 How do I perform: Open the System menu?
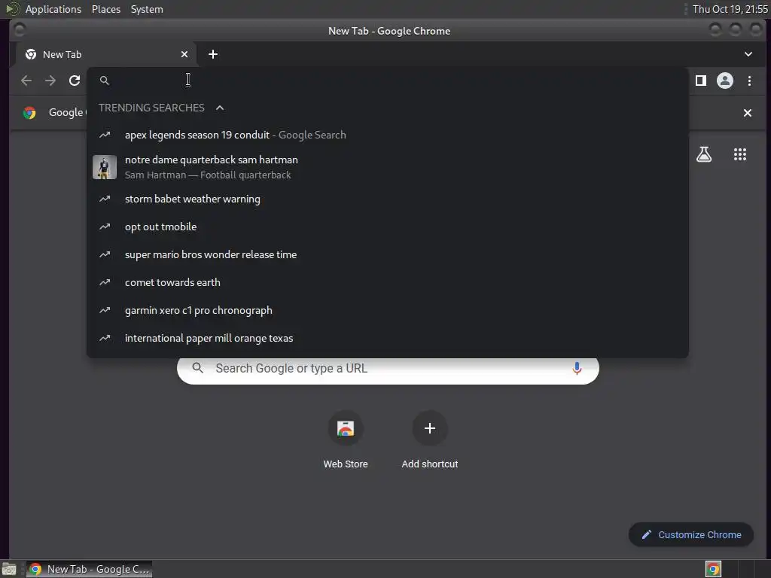147,9
